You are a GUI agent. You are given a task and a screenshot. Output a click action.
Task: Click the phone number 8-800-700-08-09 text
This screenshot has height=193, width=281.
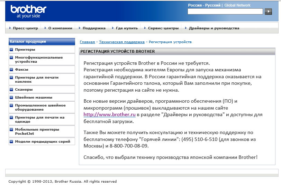click(x=128, y=146)
